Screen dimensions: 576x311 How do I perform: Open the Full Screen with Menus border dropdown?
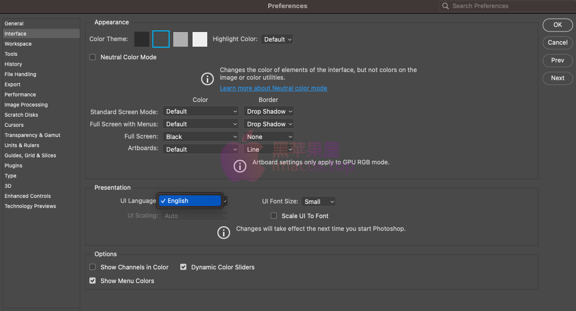(268, 124)
